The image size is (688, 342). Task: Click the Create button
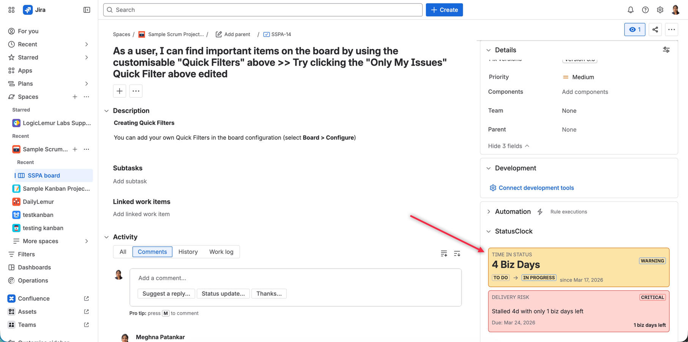point(444,9)
